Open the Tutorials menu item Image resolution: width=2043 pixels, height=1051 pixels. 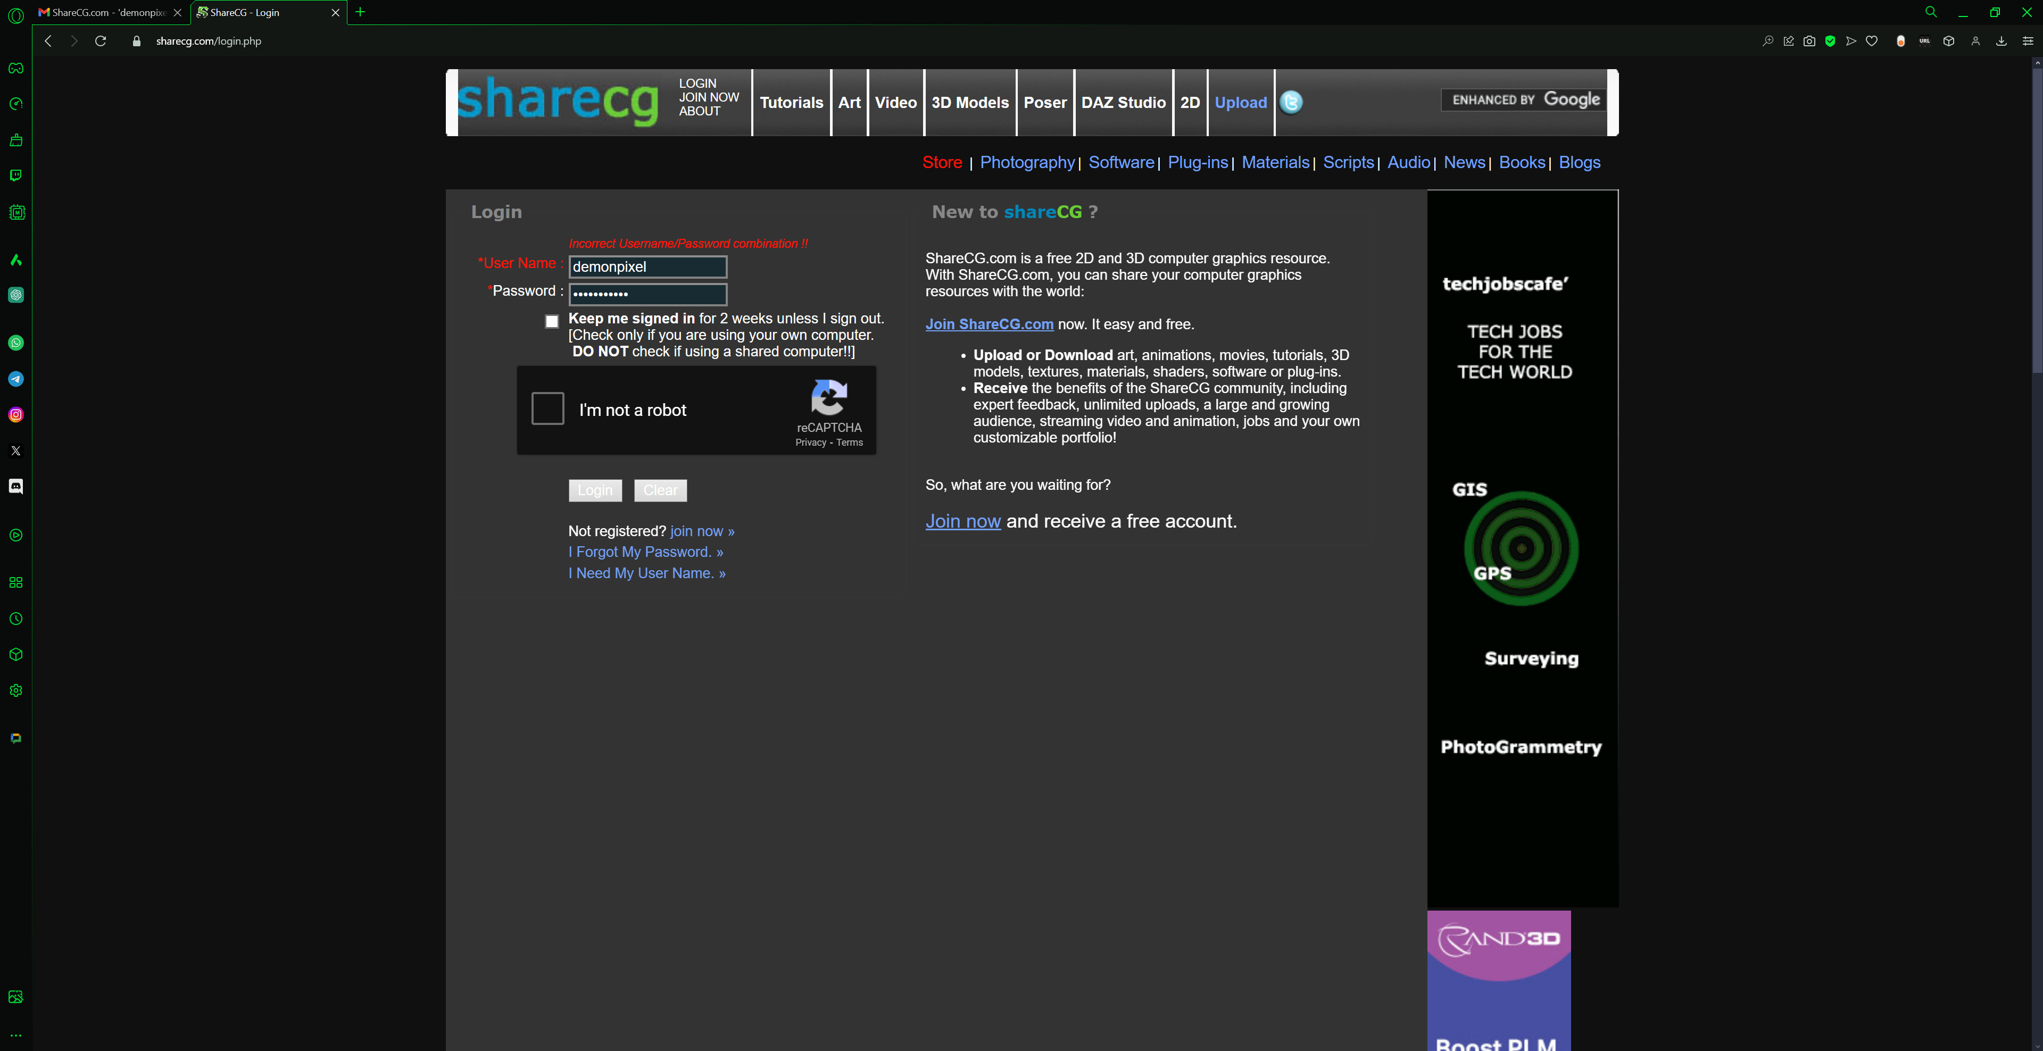point(792,102)
